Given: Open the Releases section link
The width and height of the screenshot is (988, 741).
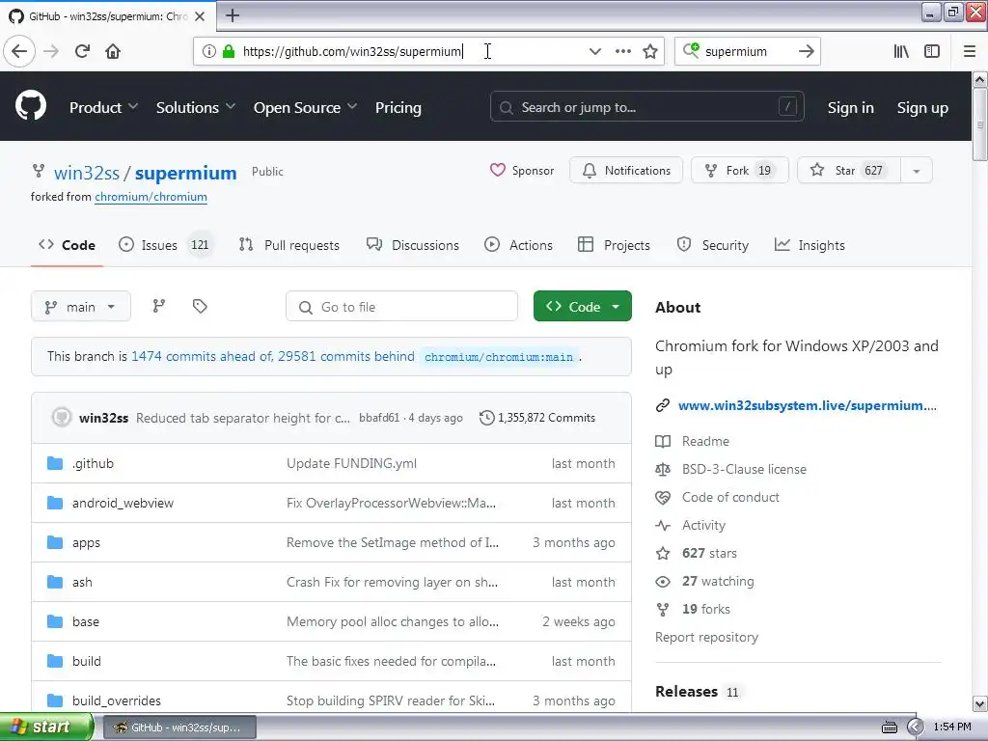Looking at the screenshot, I should click(686, 691).
